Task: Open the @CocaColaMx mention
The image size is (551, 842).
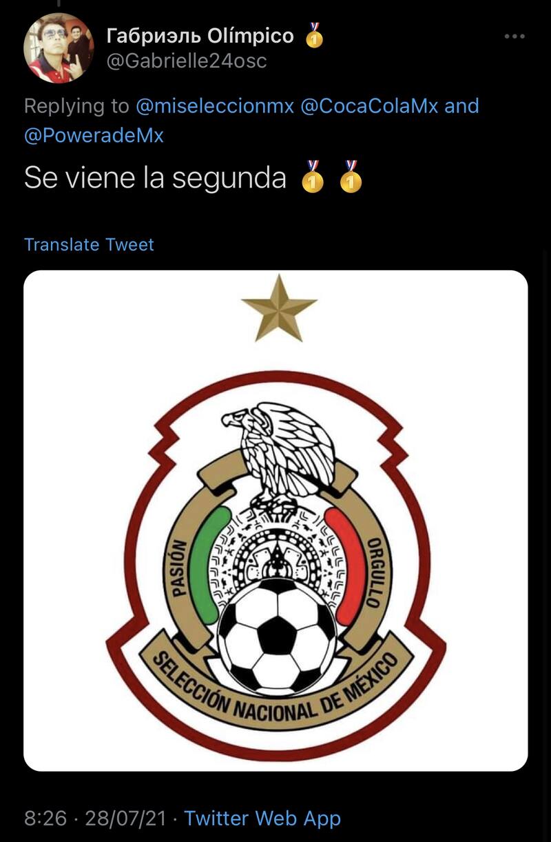Action: click(x=369, y=106)
